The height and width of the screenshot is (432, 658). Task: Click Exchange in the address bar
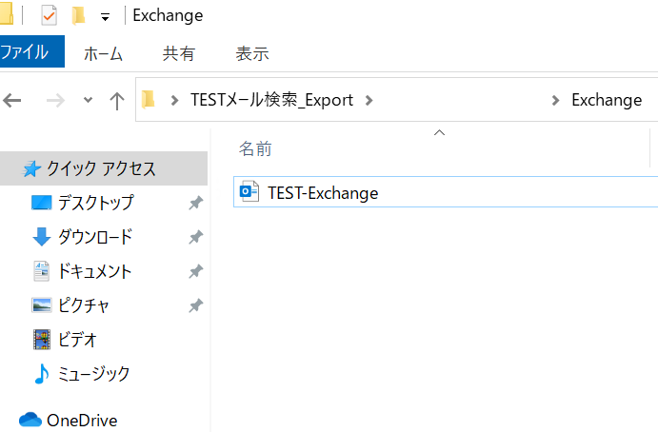(x=606, y=100)
